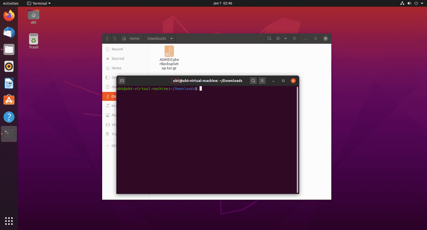Image resolution: width=427 pixels, height=230 pixels.
Task: Launch Firefox from the dock
Action: 9,15
